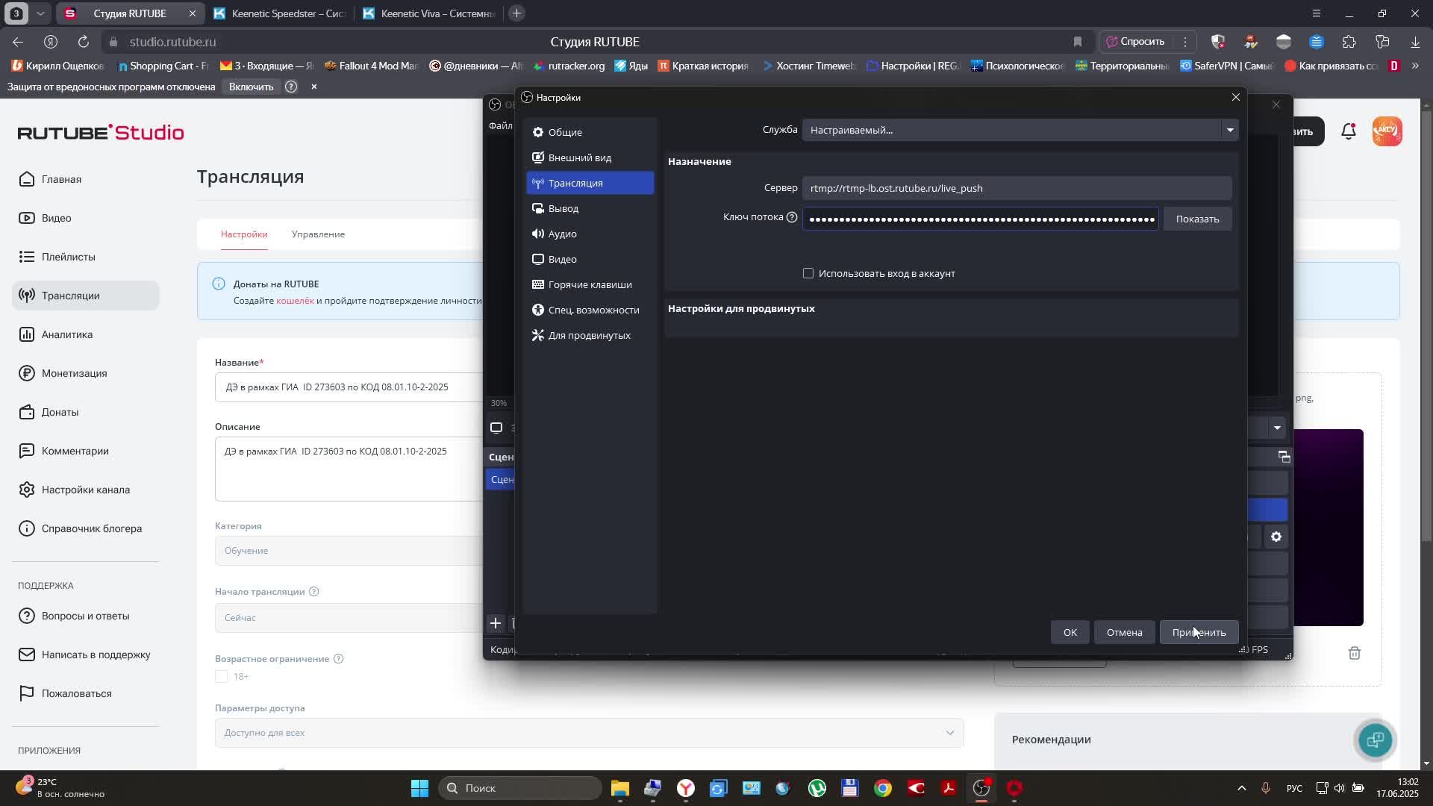Open Главная in RUTUBE Studio sidebar
The width and height of the screenshot is (1433, 806).
click(x=86, y=179)
